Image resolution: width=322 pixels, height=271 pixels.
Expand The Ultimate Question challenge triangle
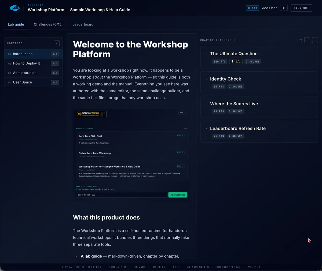pos(206,54)
